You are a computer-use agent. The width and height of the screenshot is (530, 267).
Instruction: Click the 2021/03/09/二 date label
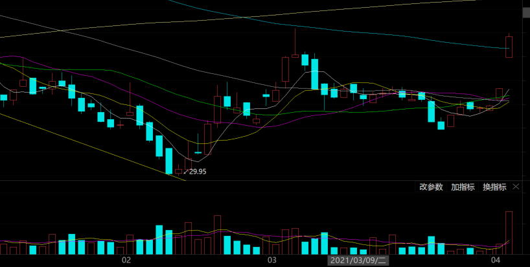358,261
